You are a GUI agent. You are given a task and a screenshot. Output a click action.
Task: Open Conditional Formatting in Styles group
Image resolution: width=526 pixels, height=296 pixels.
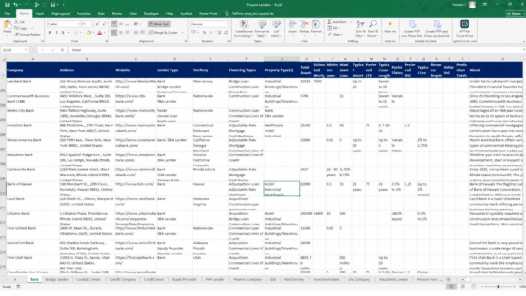click(243, 29)
